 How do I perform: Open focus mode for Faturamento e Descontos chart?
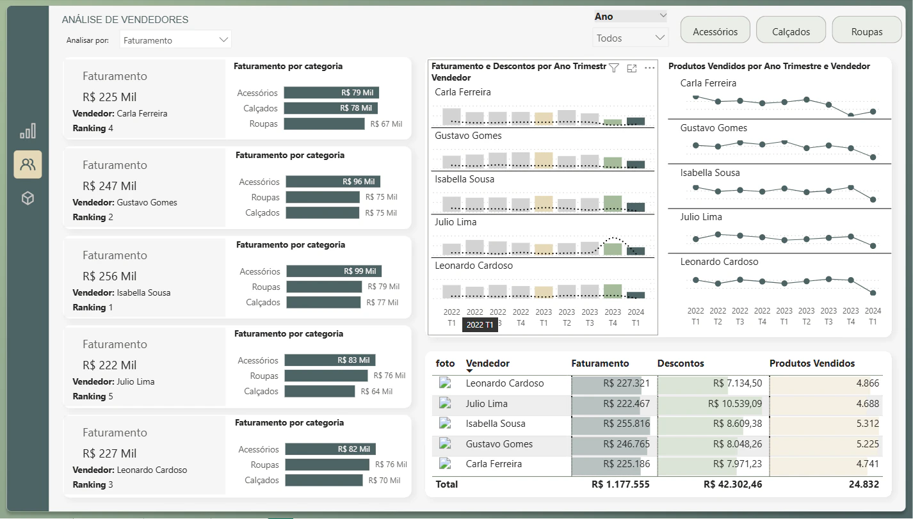tap(632, 68)
